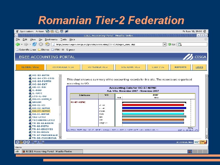Image resolution: width=220 pixels, height=165 pixels.
Task: Select site IL-BGU in the tree
Action: (x=37, y=90)
